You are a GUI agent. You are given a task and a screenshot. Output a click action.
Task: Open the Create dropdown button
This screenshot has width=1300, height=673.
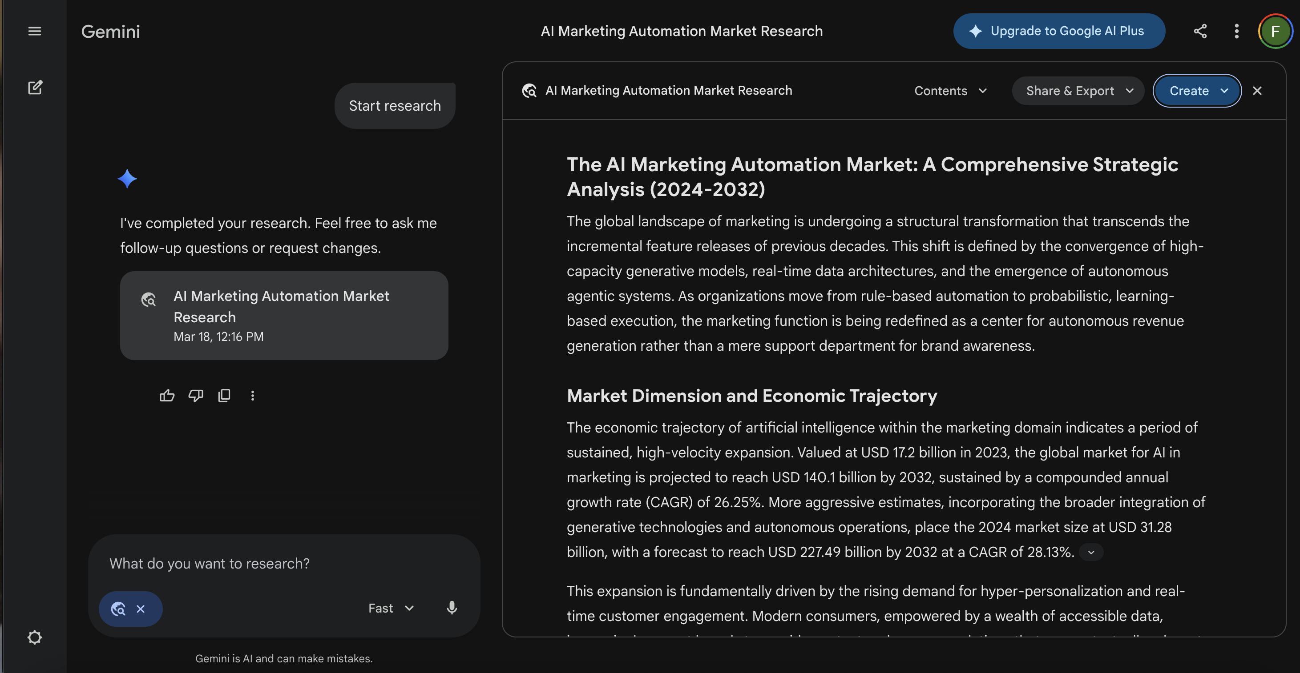(x=1197, y=91)
